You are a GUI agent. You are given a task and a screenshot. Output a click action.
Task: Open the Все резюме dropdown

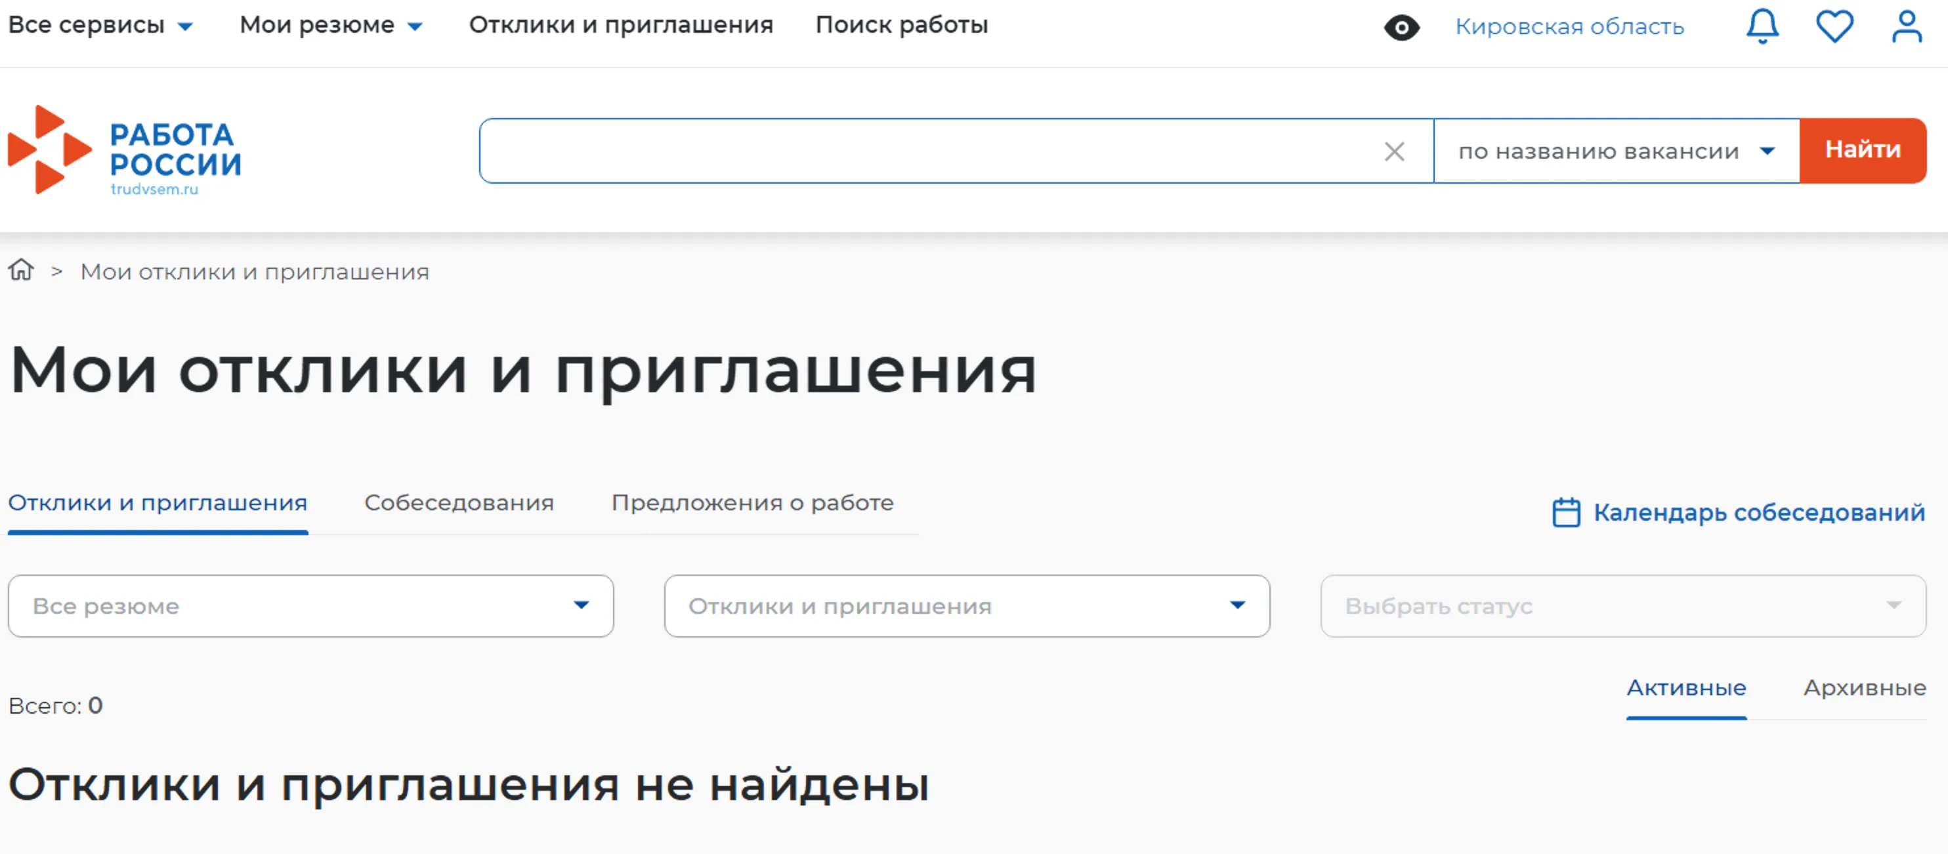pyautogui.click(x=311, y=605)
